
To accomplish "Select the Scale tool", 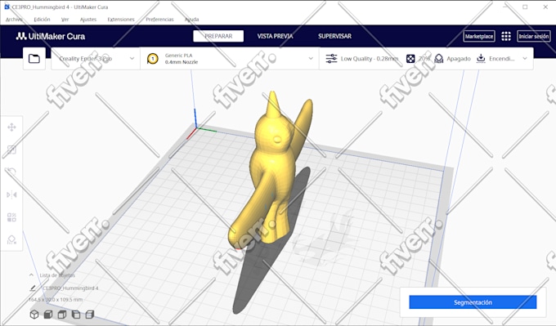I will pyautogui.click(x=11, y=150).
